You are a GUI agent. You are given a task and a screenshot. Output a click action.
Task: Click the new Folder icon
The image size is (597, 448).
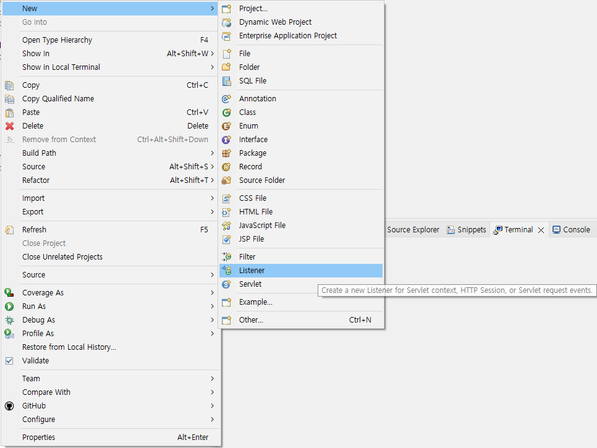(x=227, y=67)
